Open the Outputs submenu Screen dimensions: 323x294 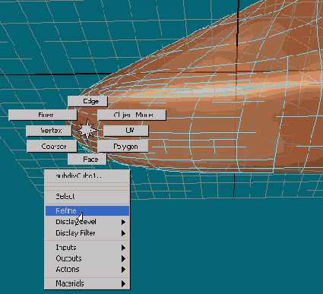tap(87, 258)
